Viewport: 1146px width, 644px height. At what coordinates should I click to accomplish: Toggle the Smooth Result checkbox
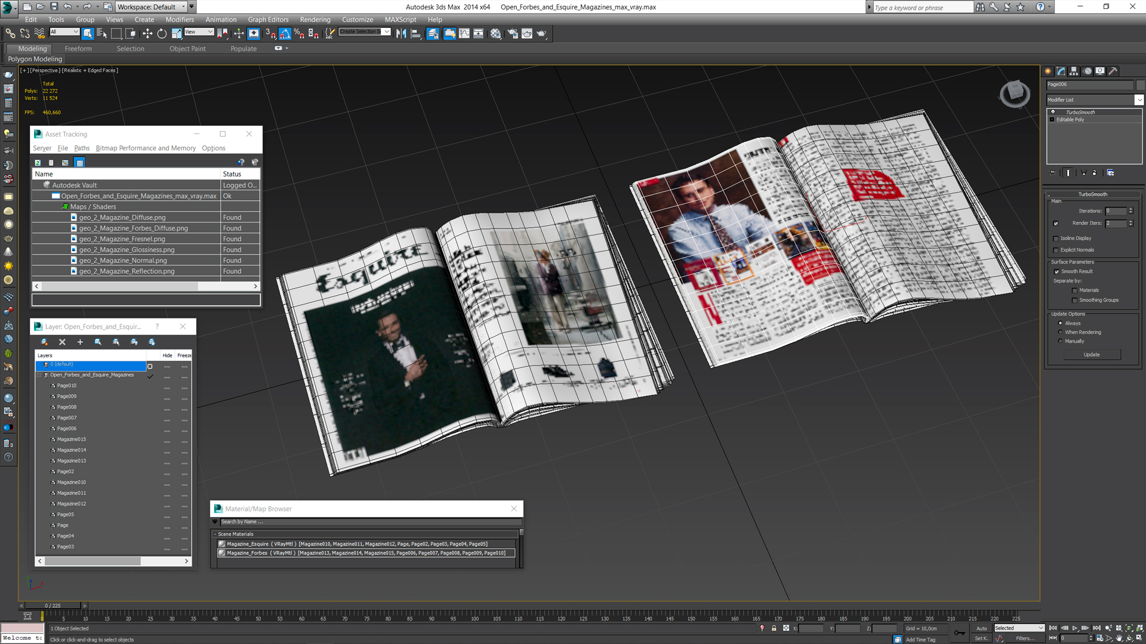point(1056,272)
